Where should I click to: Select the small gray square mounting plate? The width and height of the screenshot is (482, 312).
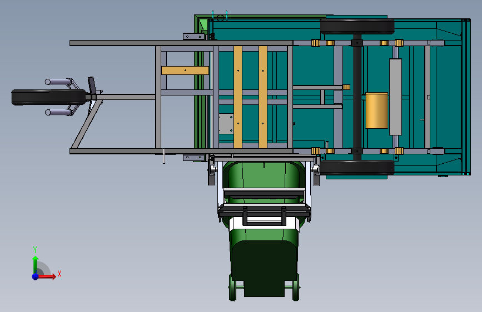[x=226, y=124]
